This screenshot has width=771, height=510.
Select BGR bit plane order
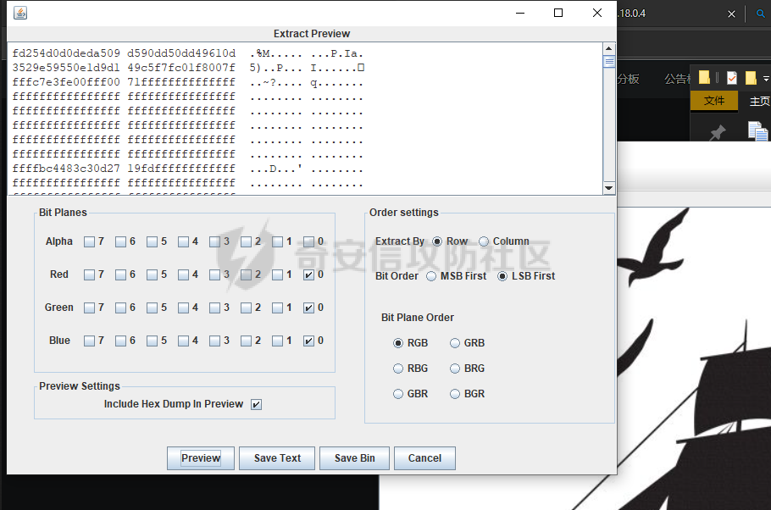[455, 394]
